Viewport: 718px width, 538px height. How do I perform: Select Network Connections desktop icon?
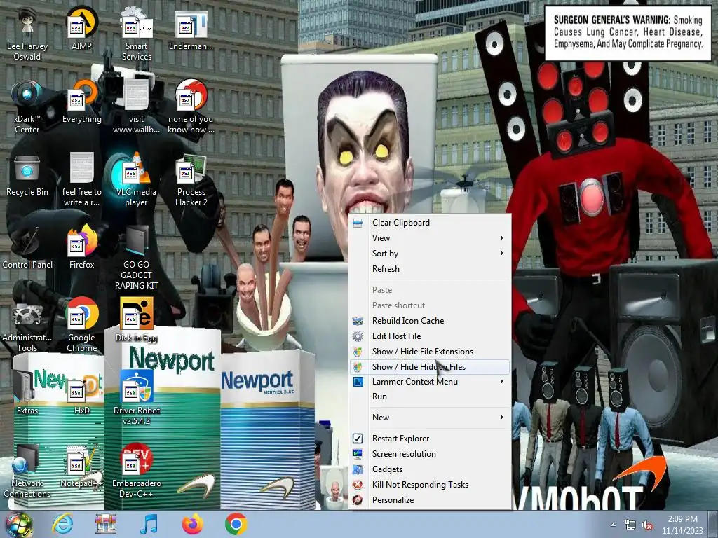coord(27,471)
